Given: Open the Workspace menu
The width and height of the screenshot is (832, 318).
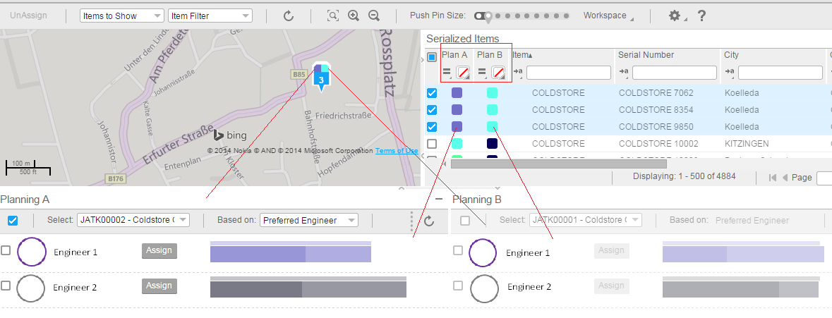Looking at the screenshot, I should point(608,16).
